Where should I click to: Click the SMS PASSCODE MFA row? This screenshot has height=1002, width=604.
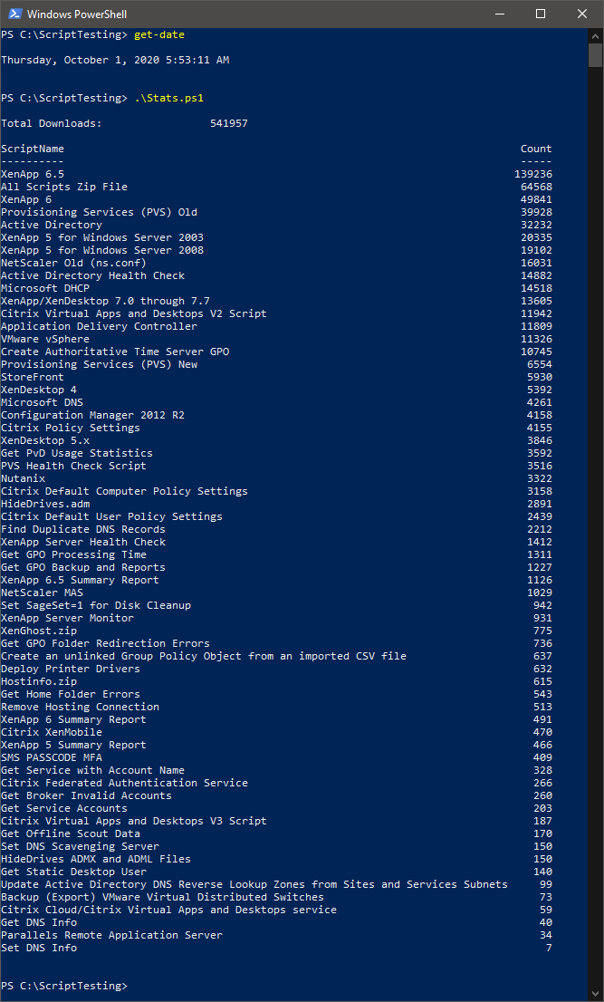click(52, 757)
